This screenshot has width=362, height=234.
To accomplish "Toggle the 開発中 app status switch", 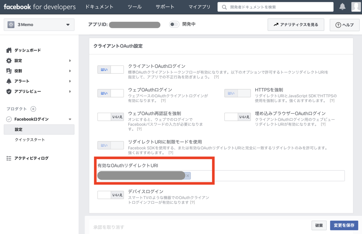I will pyautogui.click(x=174, y=24).
